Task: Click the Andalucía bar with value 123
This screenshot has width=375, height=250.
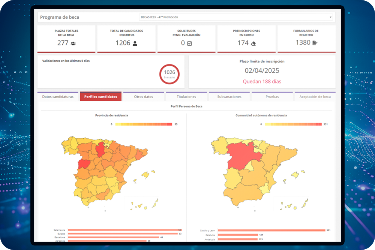Action: 237,239
